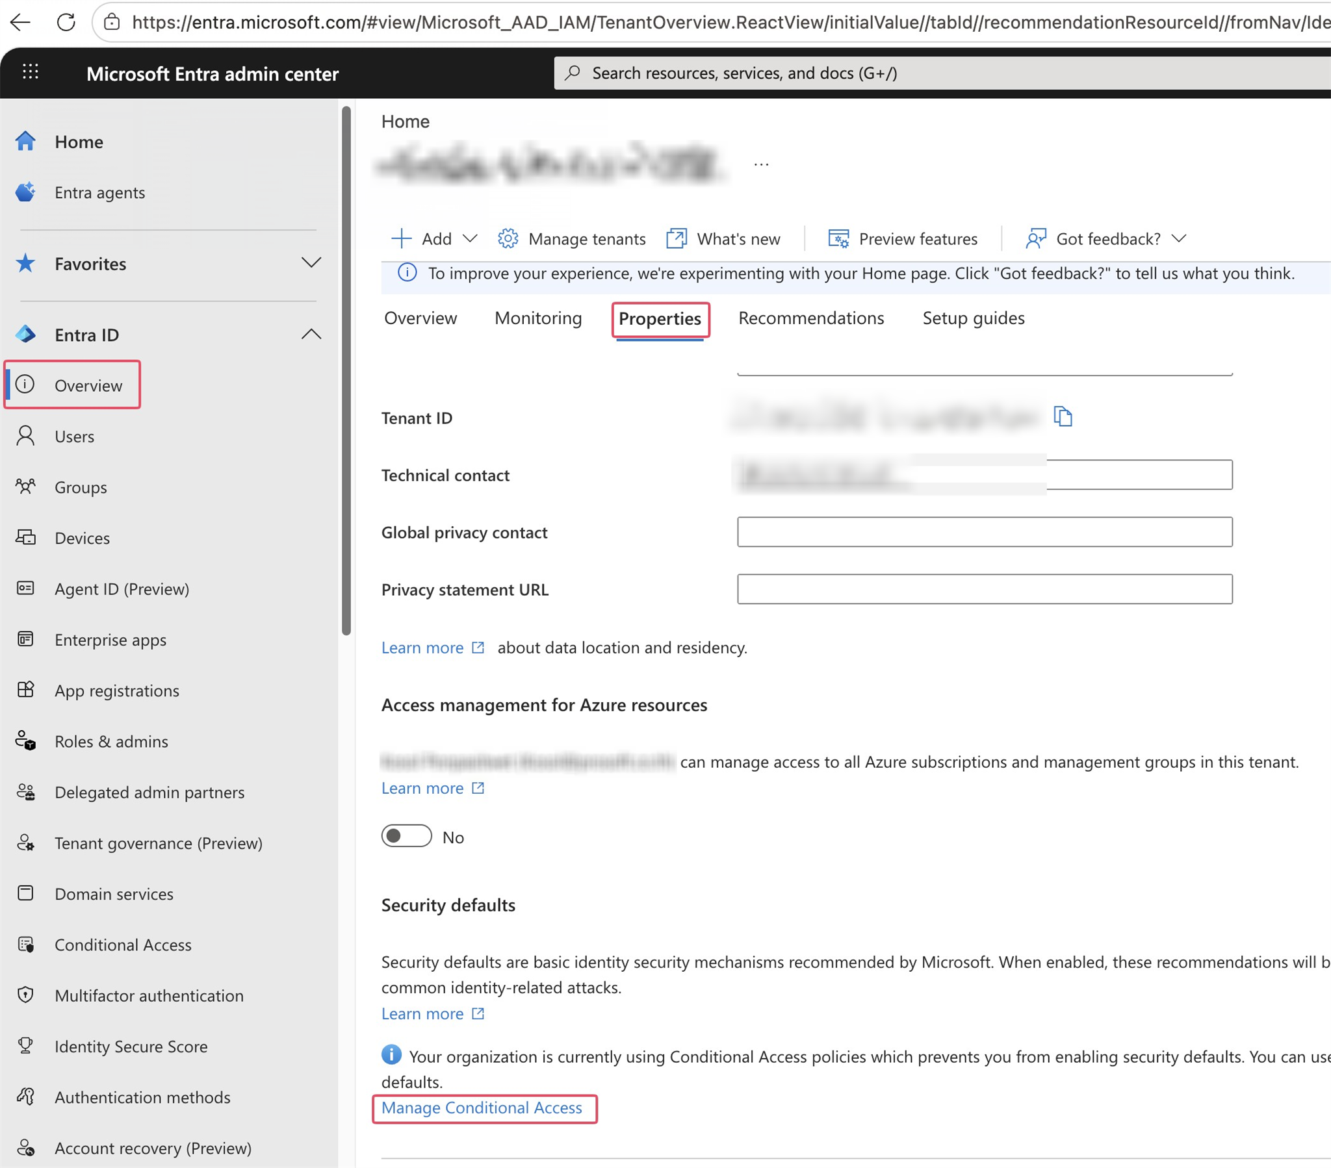Collapse the Entra ID section
Image resolution: width=1331 pixels, height=1168 pixels.
(x=311, y=335)
